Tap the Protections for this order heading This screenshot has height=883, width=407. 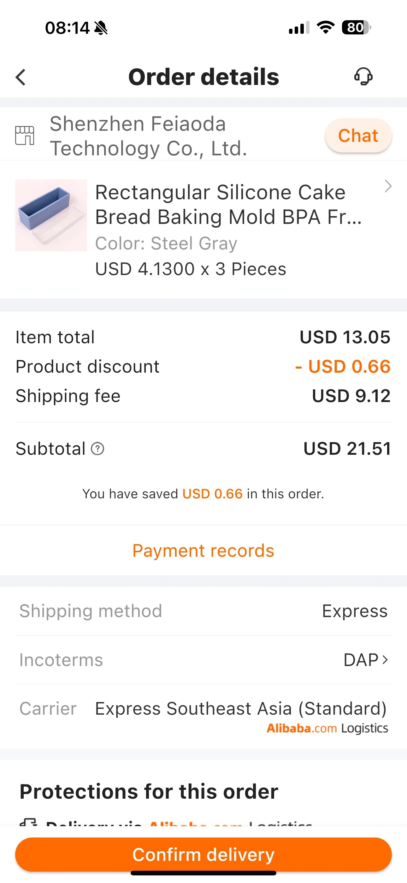[x=149, y=791]
